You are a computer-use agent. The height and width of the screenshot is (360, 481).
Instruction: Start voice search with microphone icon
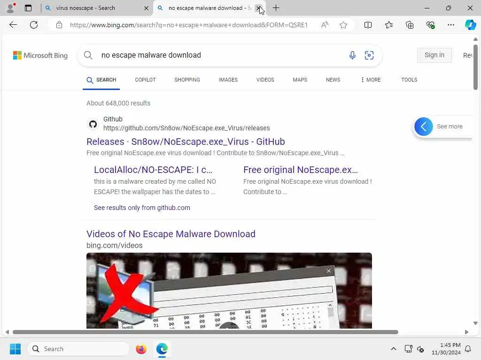tap(352, 55)
